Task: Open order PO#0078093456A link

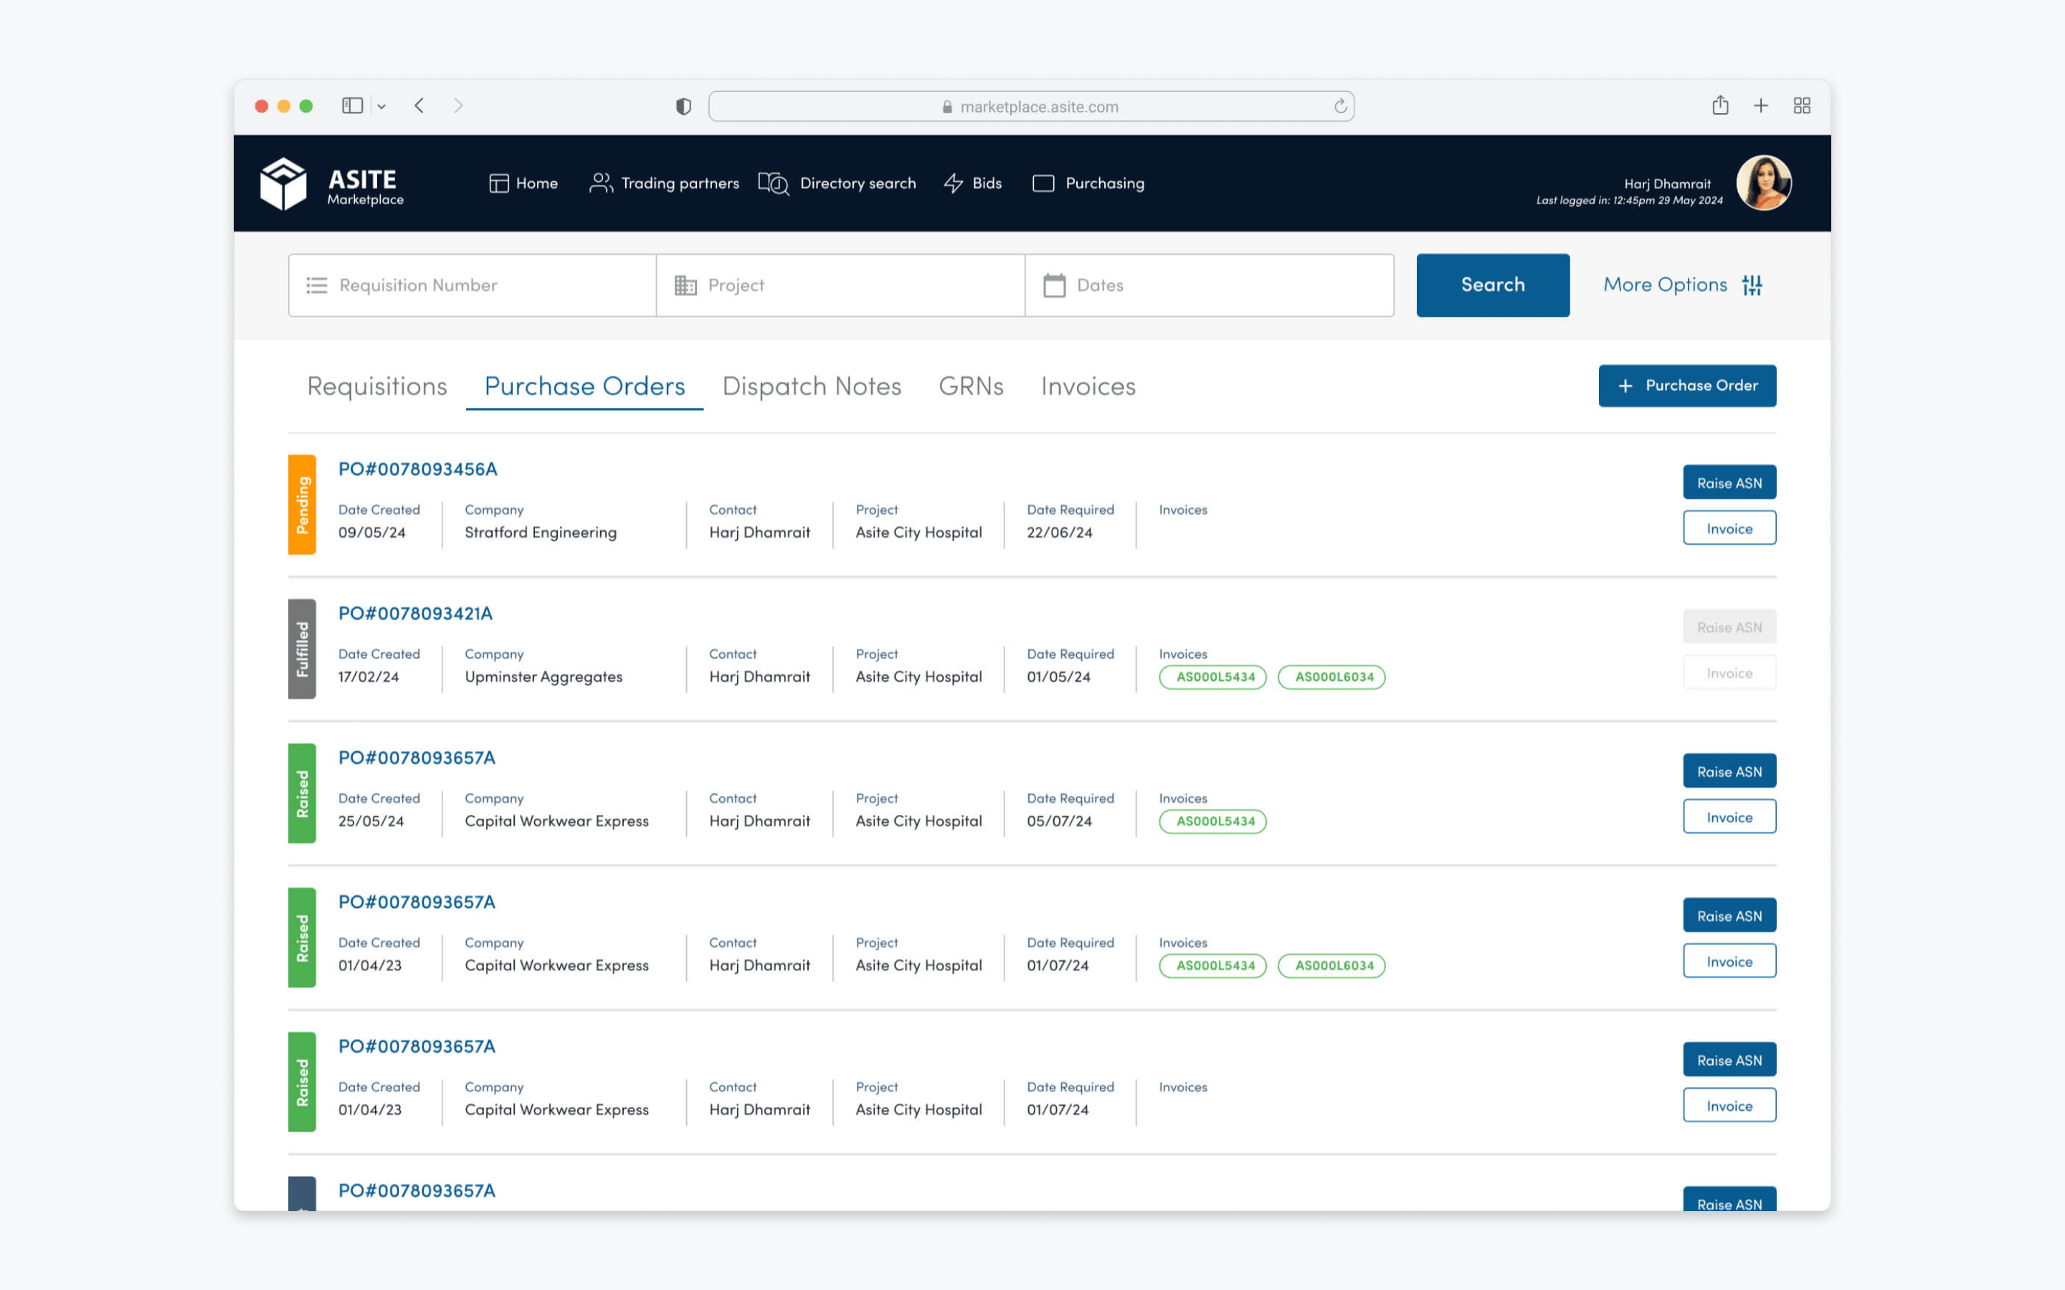Action: coord(417,469)
